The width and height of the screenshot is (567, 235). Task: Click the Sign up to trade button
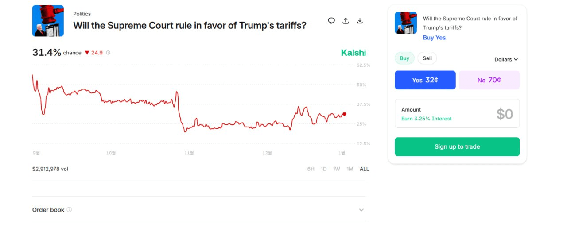pos(457,146)
